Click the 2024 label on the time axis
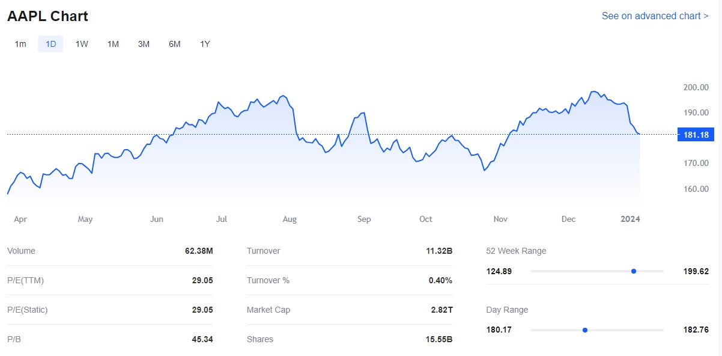722x356 pixels. click(630, 219)
